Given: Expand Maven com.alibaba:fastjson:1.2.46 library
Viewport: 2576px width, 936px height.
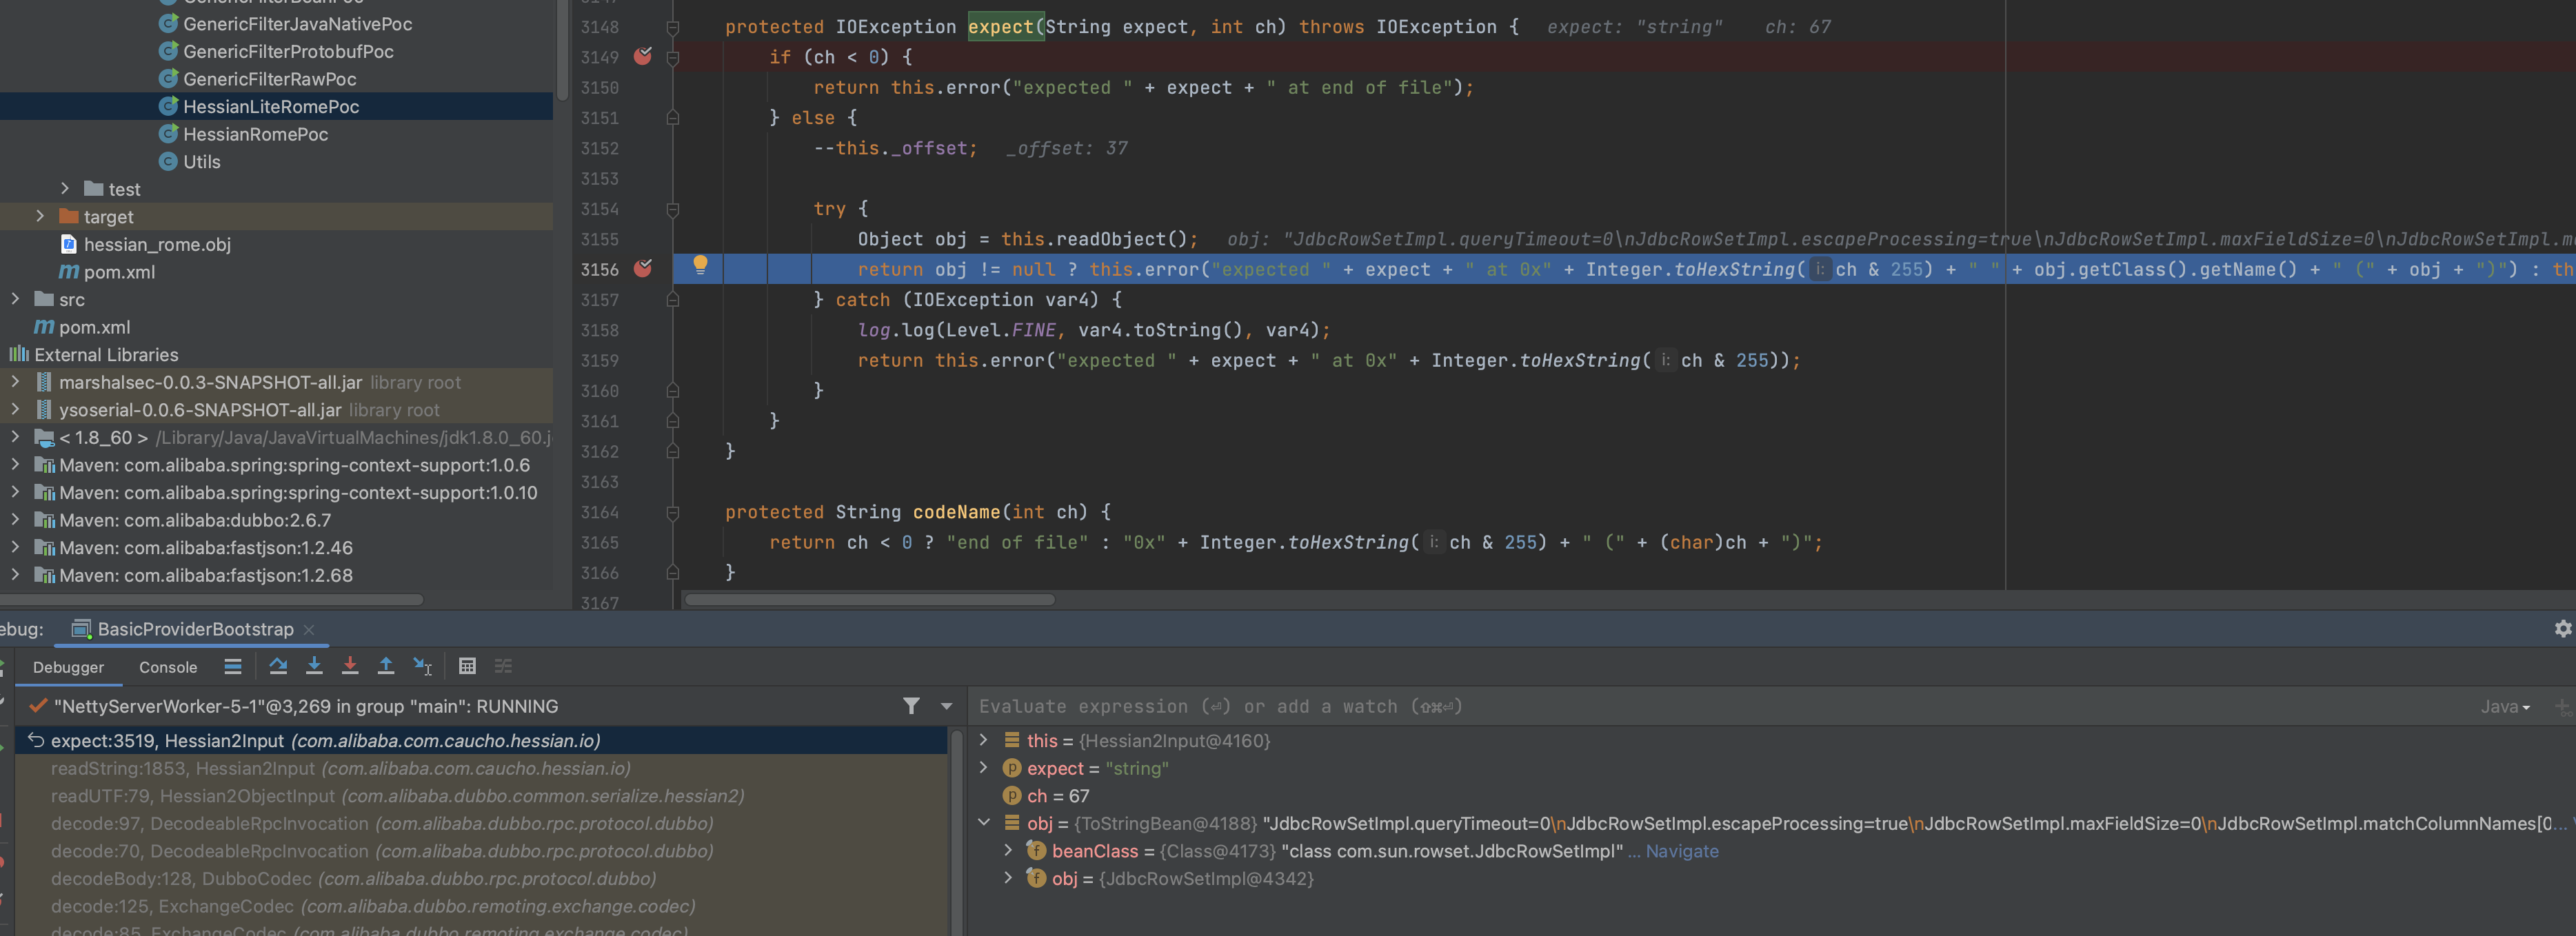Looking at the screenshot, I should [15, 547].
